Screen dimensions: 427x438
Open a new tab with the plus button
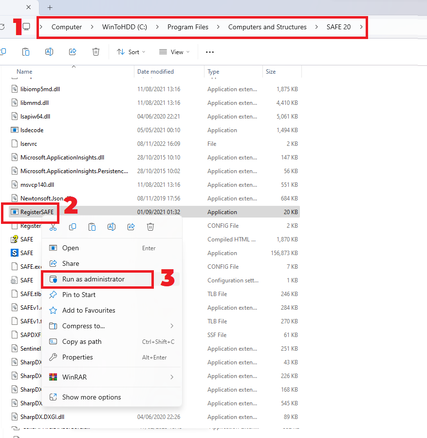coord(49,8)
